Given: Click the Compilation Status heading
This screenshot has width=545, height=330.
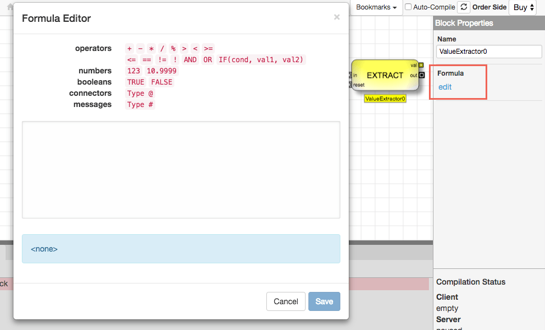Looking at the screenshot, I should (470, 282).
